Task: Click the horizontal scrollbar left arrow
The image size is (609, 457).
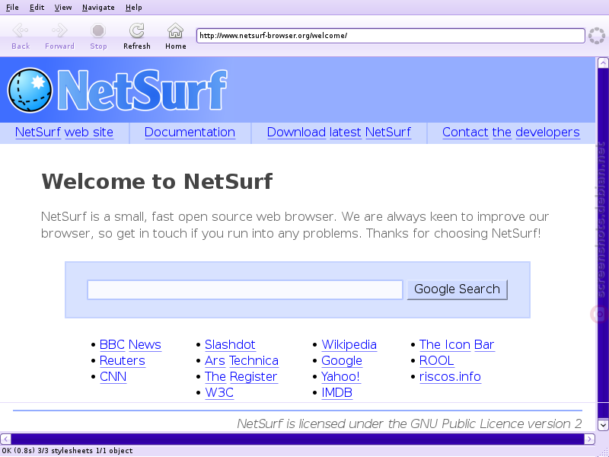Action: click(x=5, y=439)
